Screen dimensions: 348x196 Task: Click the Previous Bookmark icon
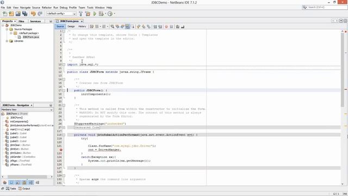click(x=139, y=27)
